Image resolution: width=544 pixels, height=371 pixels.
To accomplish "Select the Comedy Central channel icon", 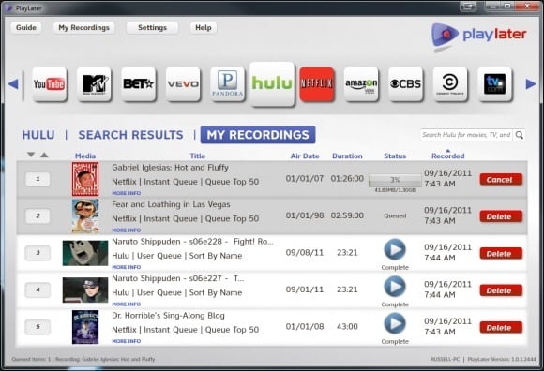I will (450, 84).
